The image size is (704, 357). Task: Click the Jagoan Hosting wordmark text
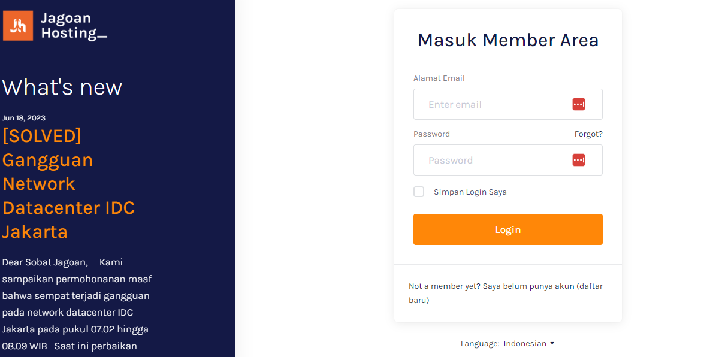pyautogui.click(x=74, y=26)
